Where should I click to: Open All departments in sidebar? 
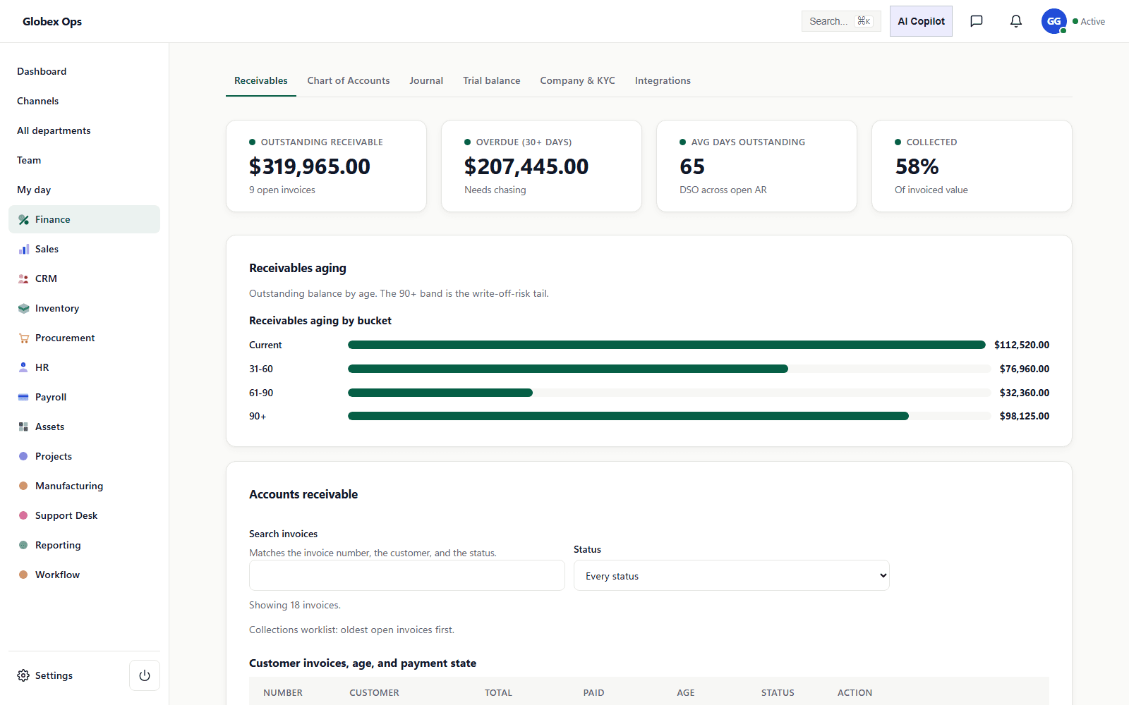(x=84, y=130)
